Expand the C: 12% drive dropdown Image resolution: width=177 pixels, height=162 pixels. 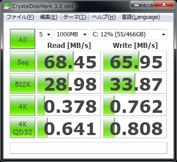(x=129, y=34)
